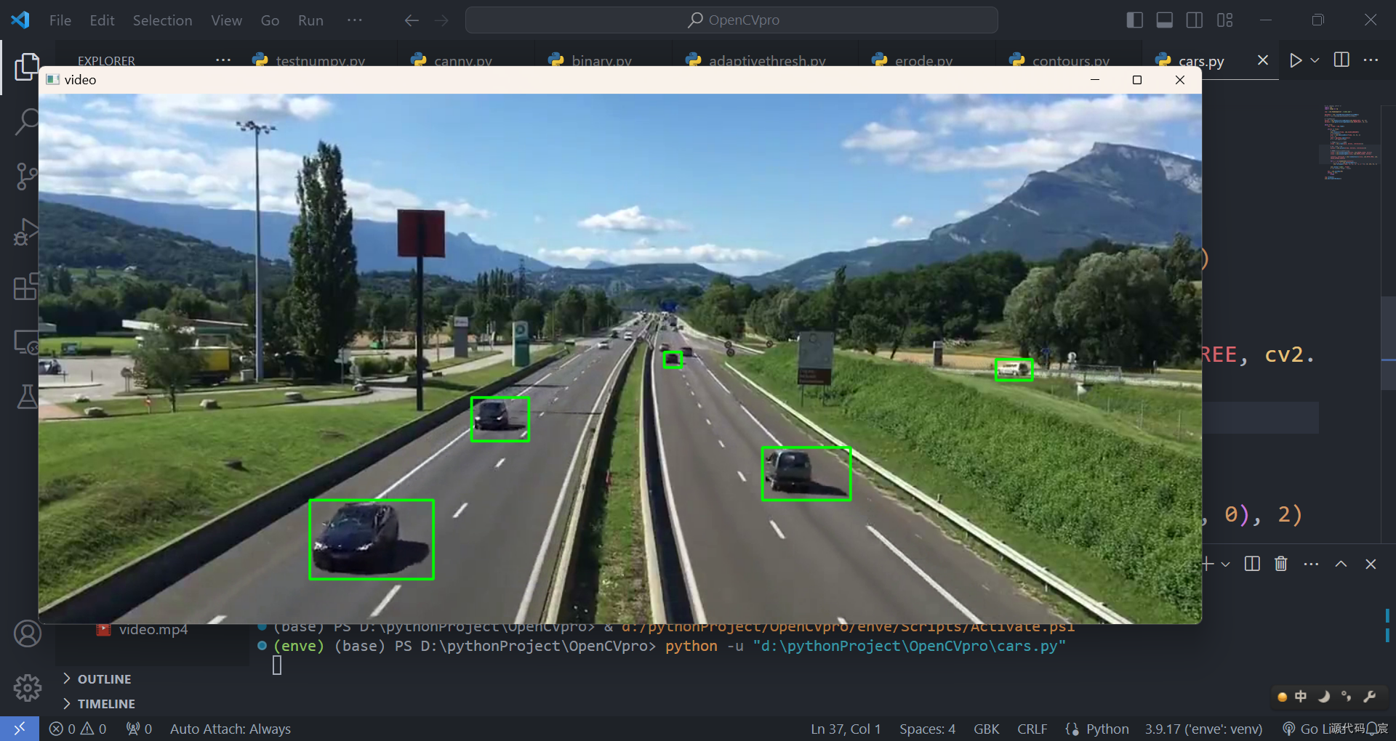Change file encoding GBK

pos(987,729)
